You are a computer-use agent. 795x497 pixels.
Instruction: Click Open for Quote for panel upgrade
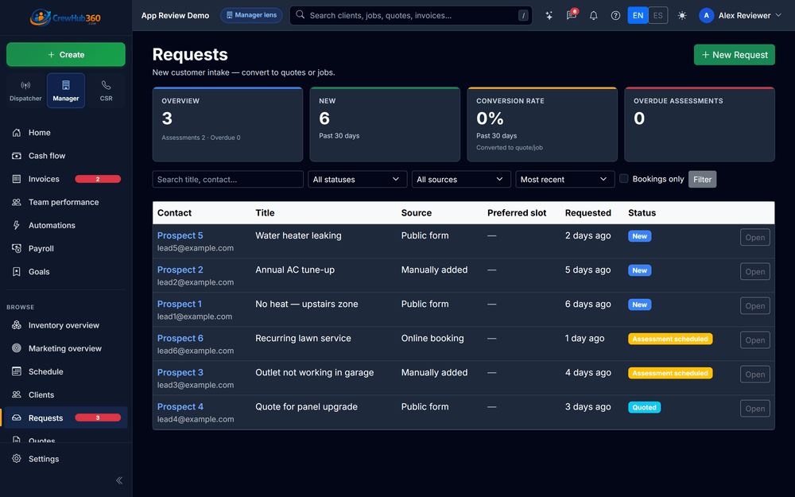[755, 409]
